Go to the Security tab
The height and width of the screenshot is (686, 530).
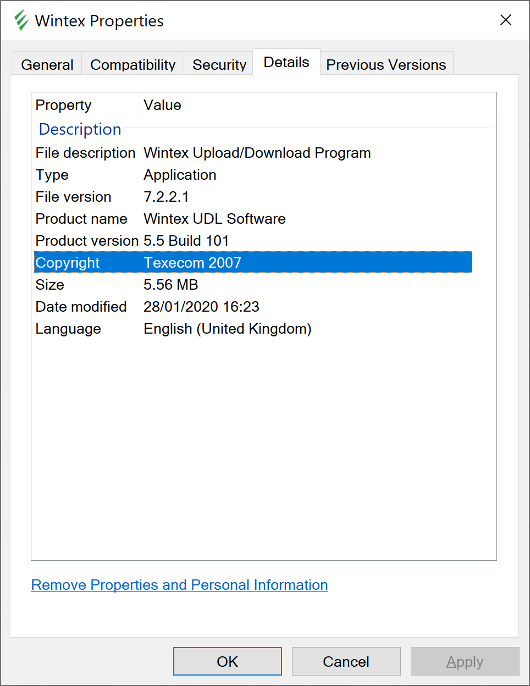tap(219, 64)
